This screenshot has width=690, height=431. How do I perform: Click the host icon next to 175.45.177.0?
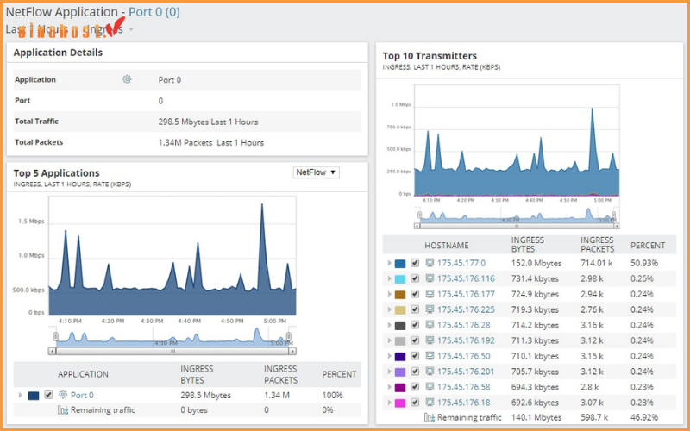point(430,263)
